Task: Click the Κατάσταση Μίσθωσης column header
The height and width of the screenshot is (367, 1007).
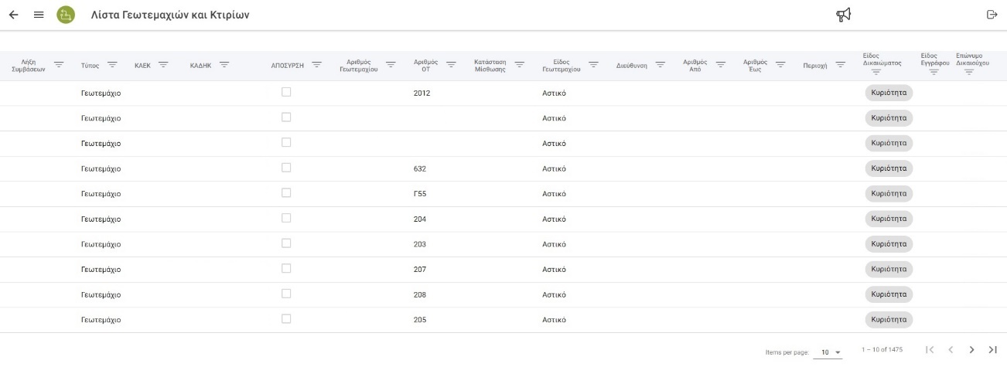Action: click(x=489, y=65)
